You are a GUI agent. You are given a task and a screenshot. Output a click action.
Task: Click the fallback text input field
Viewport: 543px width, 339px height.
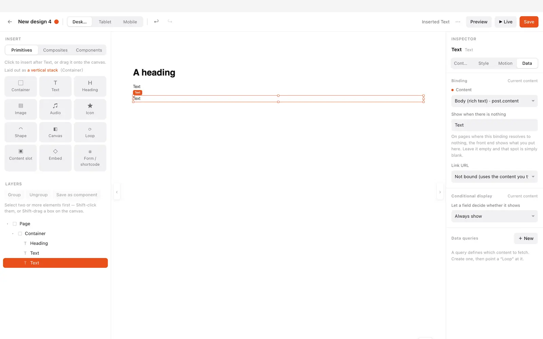494,125
